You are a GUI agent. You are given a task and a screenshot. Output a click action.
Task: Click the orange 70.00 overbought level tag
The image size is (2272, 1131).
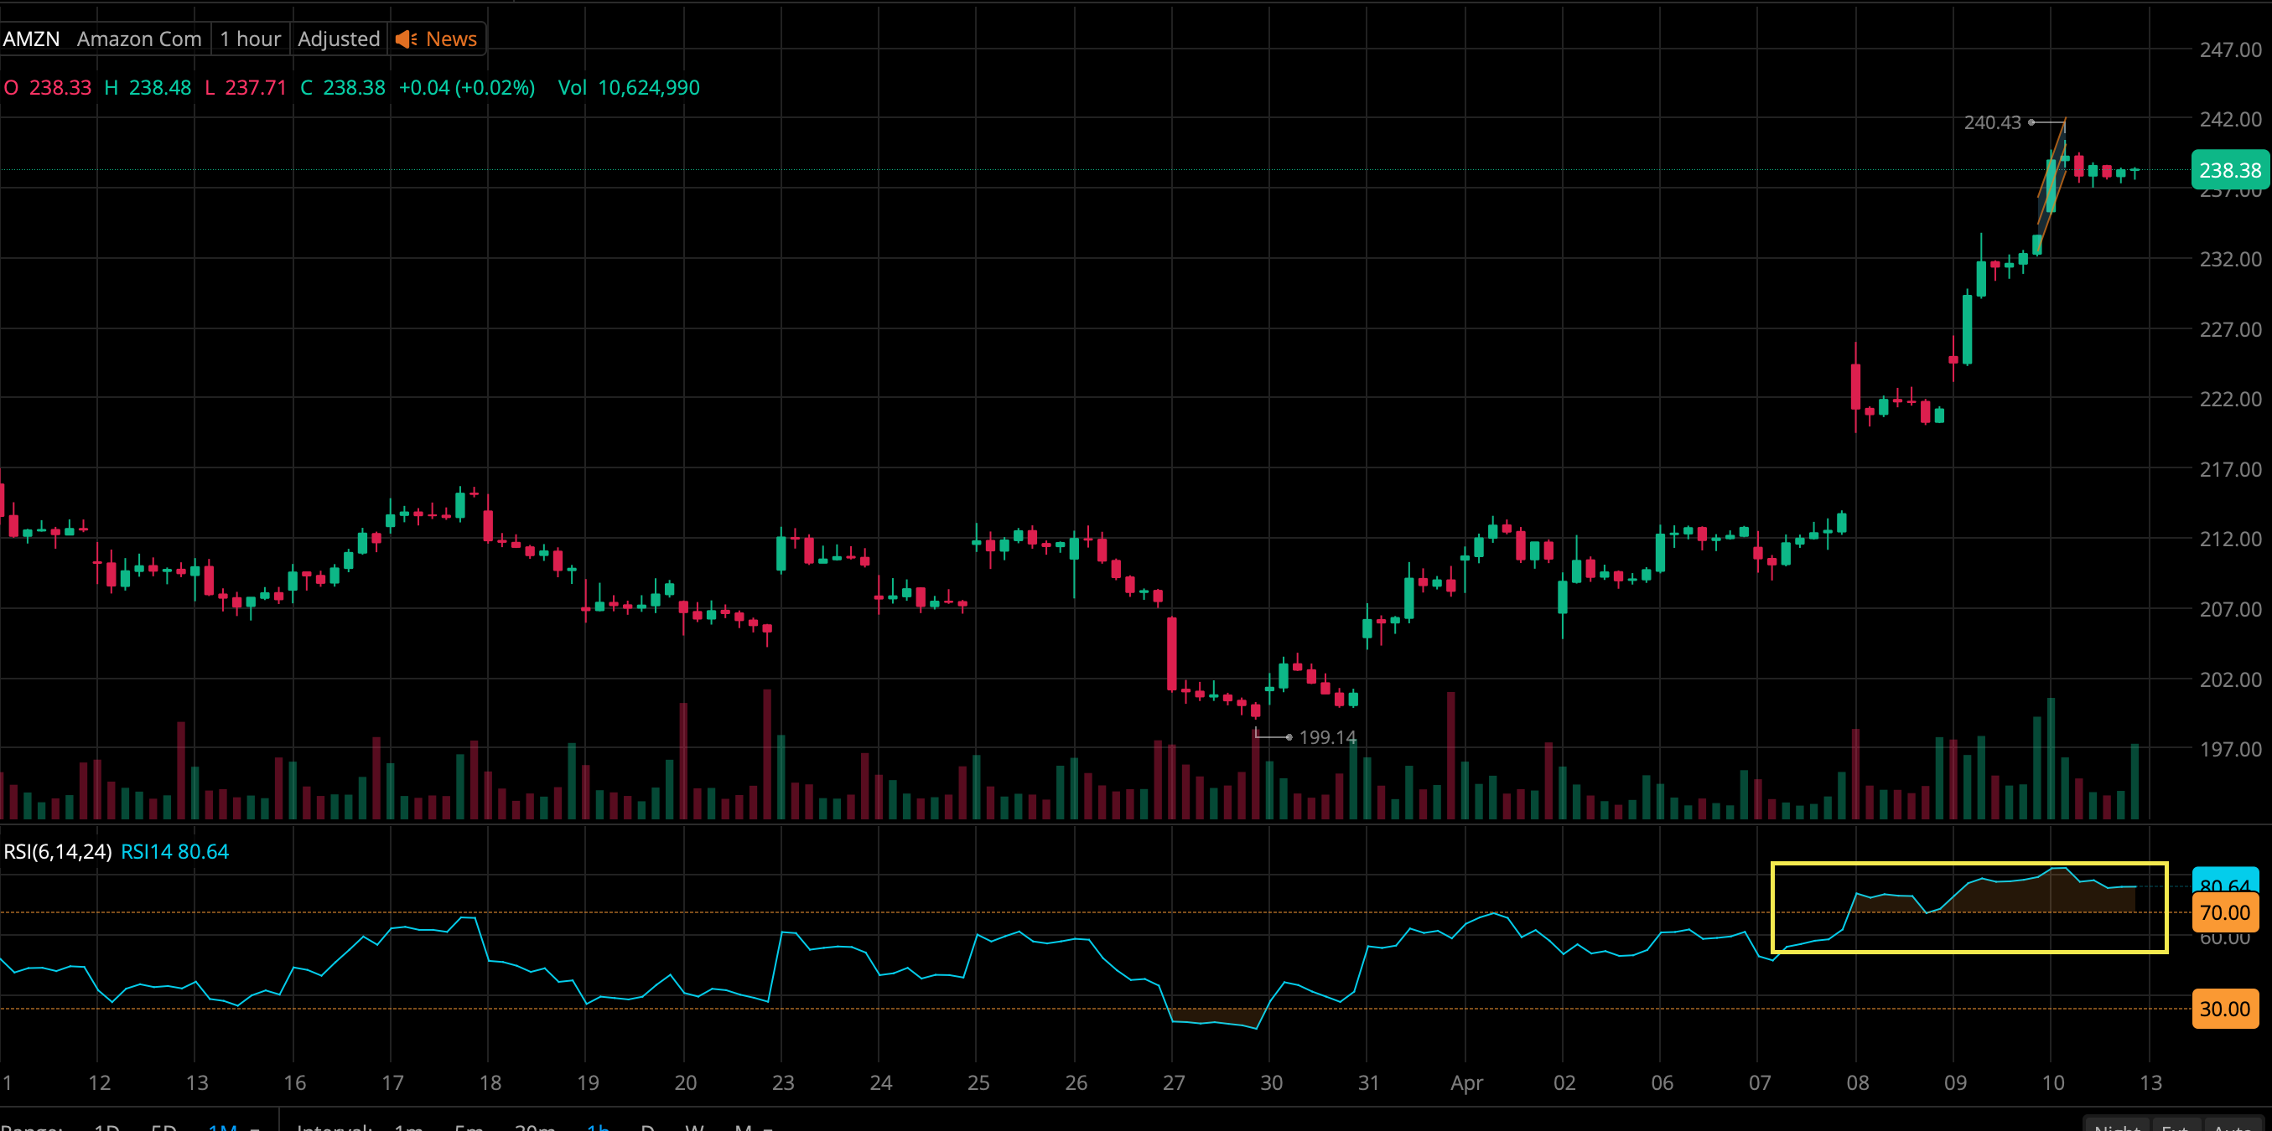(2224, 912)
